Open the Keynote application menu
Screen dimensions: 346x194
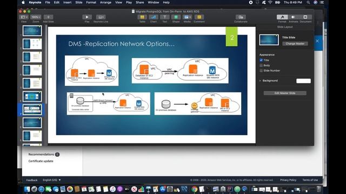[35, 2]
